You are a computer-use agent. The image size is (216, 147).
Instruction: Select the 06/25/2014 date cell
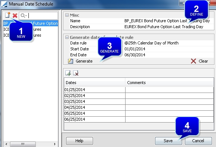(x=95, y=119)
